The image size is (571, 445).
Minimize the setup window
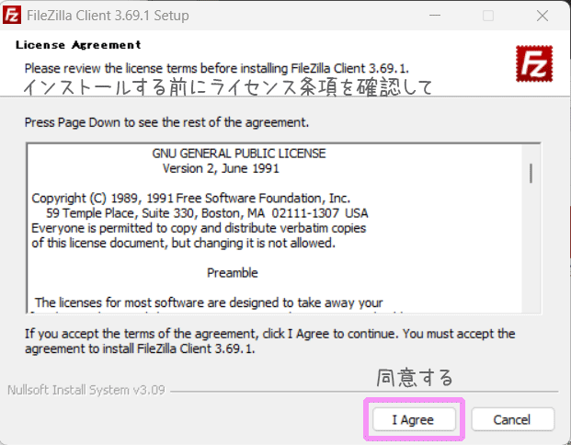pos(435,16)
